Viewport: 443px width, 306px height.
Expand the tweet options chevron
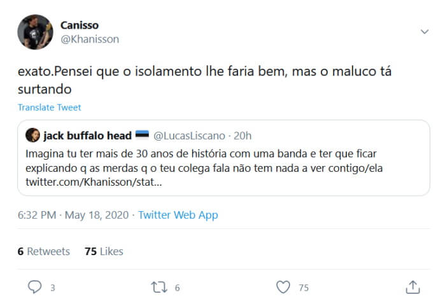tap(425, 32)
